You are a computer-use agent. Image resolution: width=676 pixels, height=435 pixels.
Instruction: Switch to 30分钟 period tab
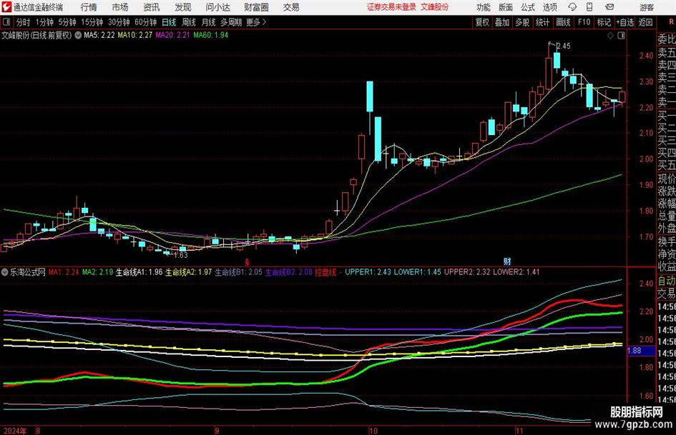point(119,22)
